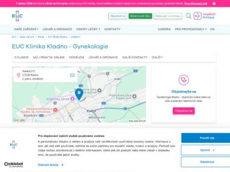This screenshot has height=172, width=230.
Task: Click the Kladenský zámek map marker
Action: click(72, 99)
